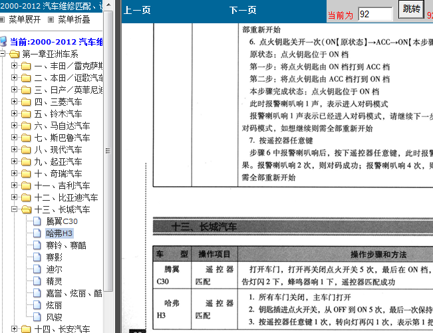
Task: Select the 十一、吉利汽车 tree label
Action: pyautogui.click(x=62, y=185)
